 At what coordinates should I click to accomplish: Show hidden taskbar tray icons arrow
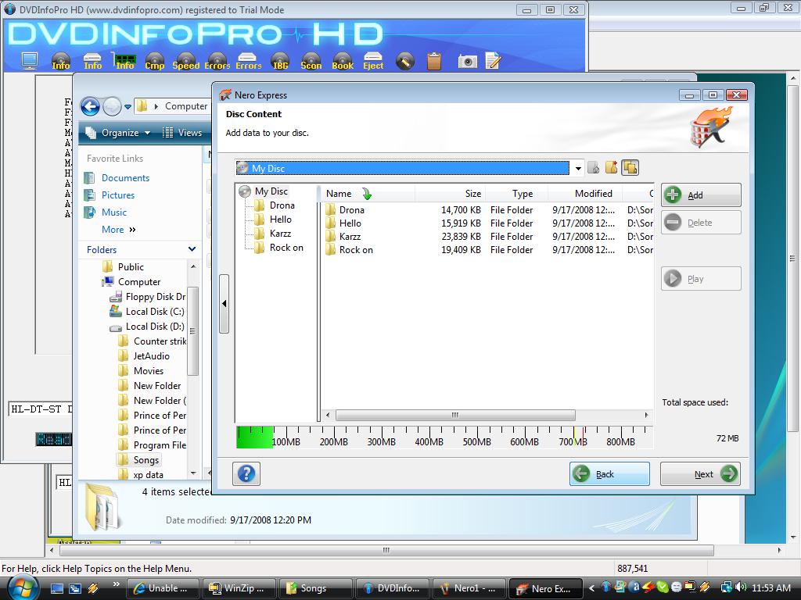coord(591,587)
